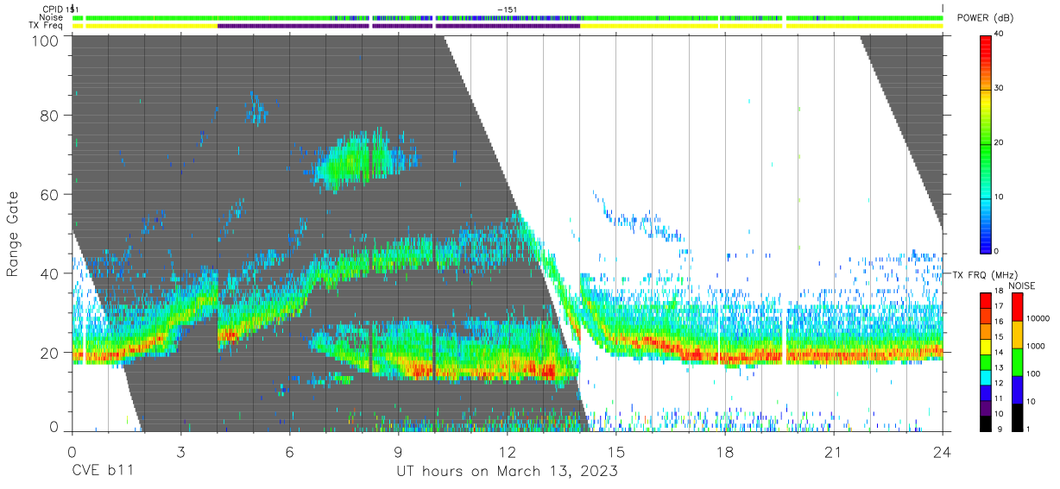
Task: Click UT hour tick label 12 on time axis
Action: click(x=507, y=452)
